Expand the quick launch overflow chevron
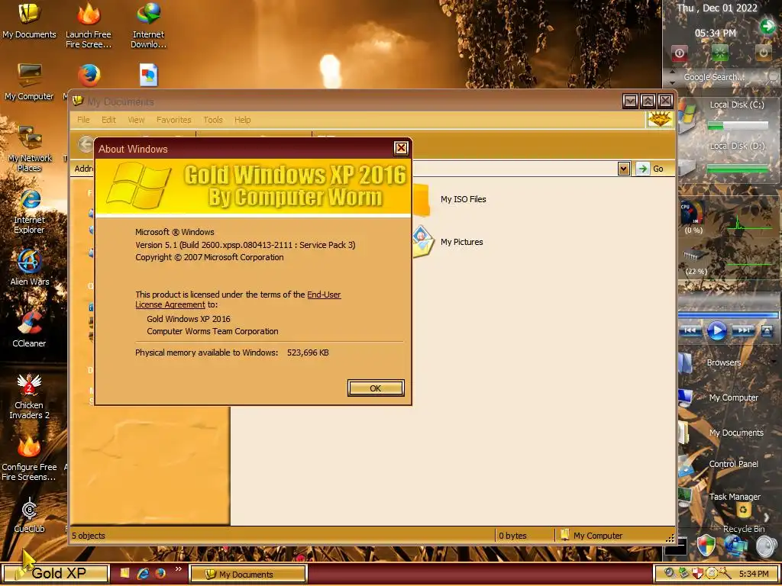782x586 pixels. 179,569
